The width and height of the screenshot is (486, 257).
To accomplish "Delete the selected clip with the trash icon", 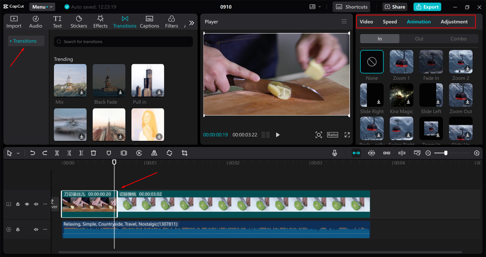I will tap(93, 153).
